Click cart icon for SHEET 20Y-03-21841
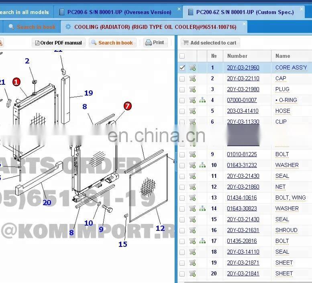 pos(192,273)
